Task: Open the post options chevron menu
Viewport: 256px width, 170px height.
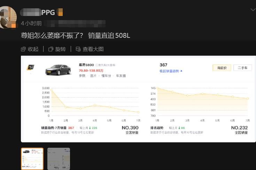Action: click(x=253, y=10)
